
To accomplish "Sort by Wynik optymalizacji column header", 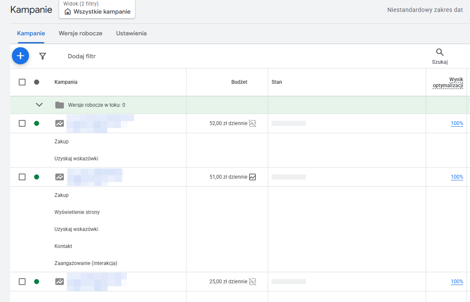I will 448,83.
